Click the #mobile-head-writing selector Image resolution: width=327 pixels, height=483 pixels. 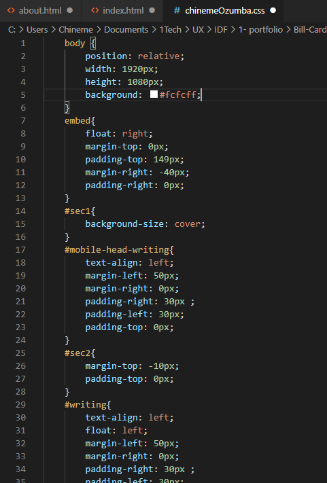tap(116, 250)
